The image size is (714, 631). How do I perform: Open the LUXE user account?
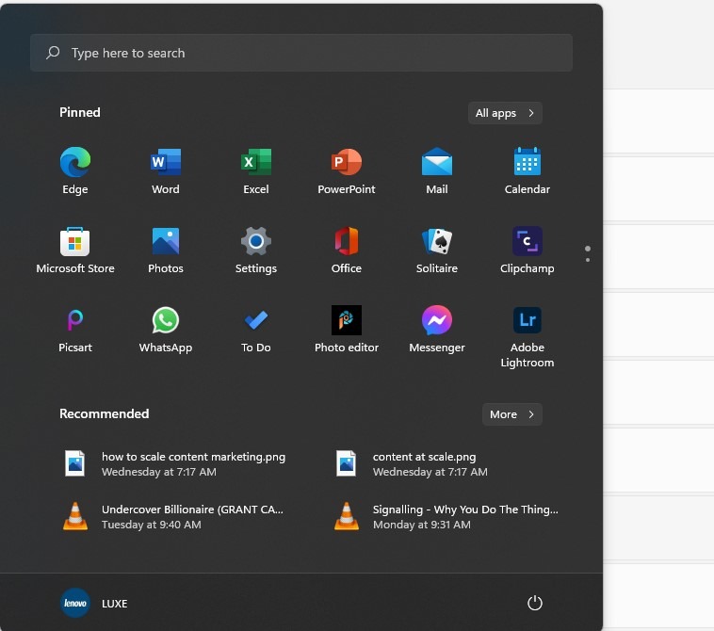coord(94,603)
